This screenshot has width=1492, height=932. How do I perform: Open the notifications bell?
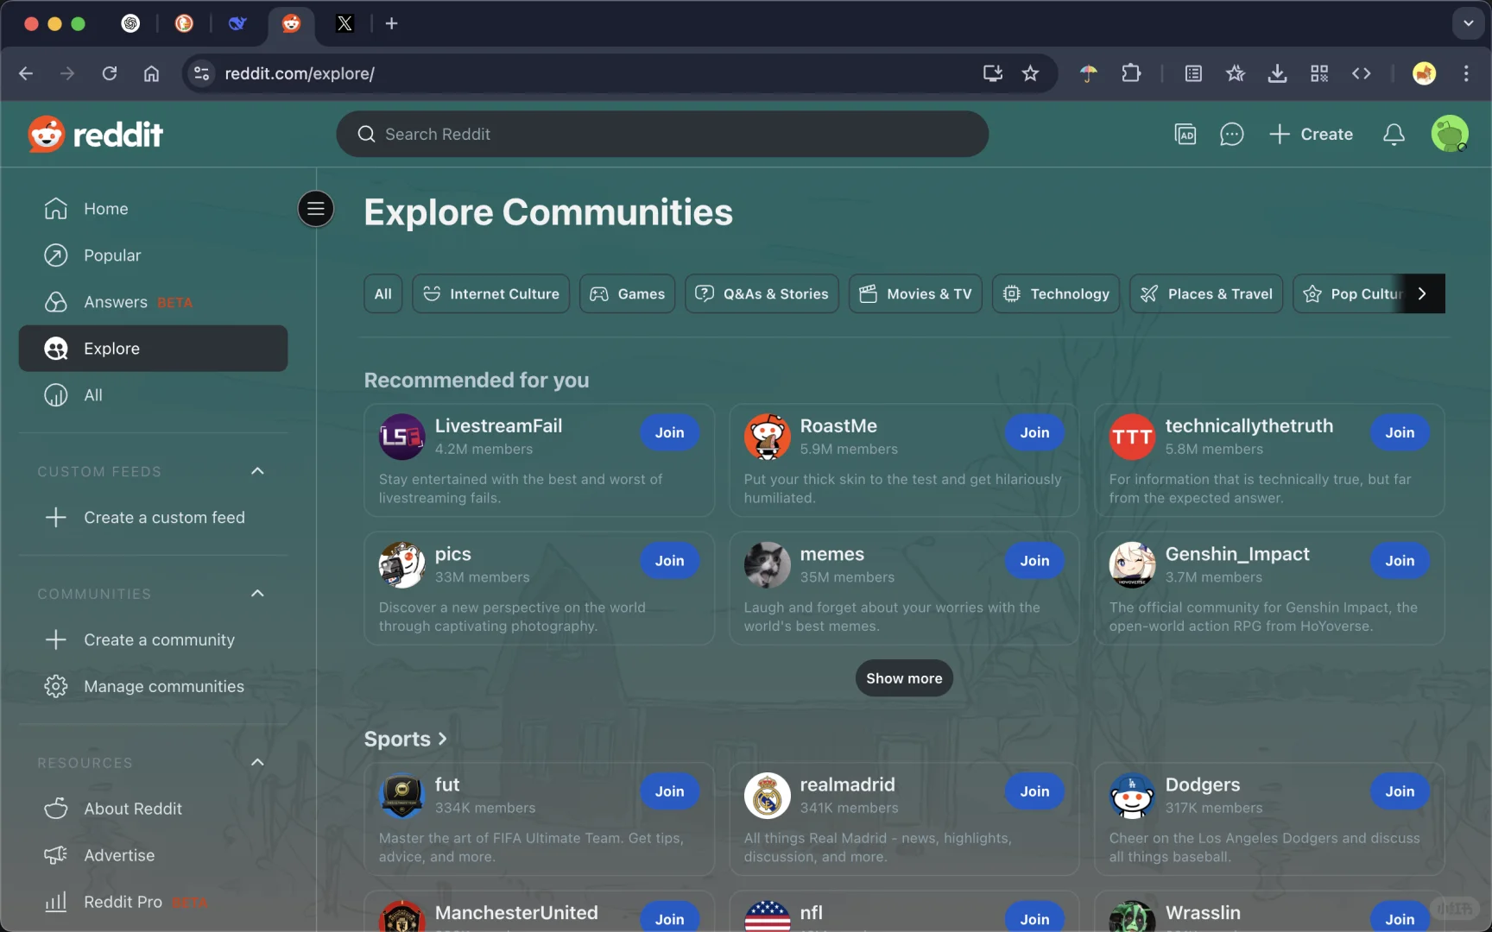(x=1394, y=134)
